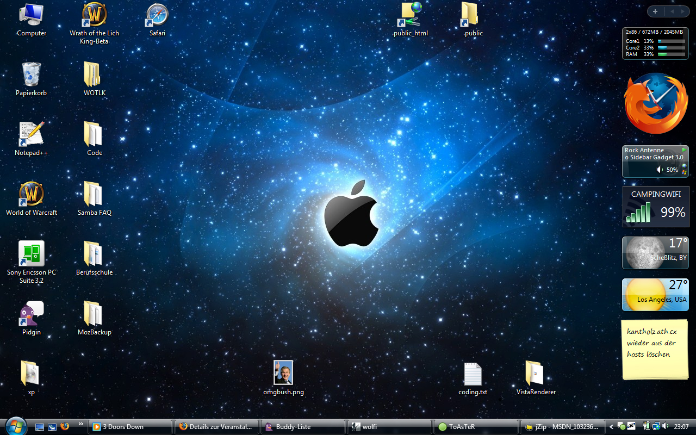This screenshot has height=435, width=696.
Task: Open the Scheßlitz, BY weather gadget
Action: tap(655, 252)
